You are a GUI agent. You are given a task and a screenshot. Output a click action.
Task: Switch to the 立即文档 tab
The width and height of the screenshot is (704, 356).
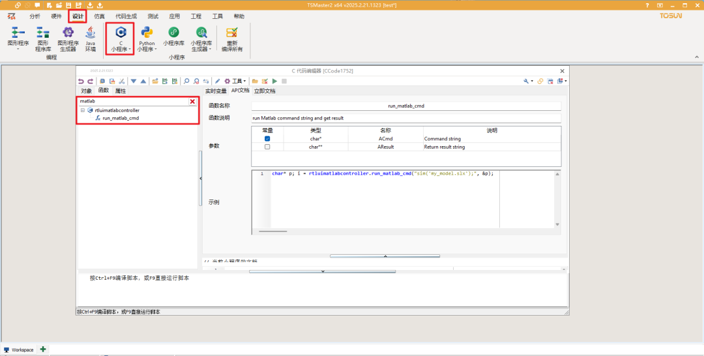pyautogui.click(x=265, y=91)
